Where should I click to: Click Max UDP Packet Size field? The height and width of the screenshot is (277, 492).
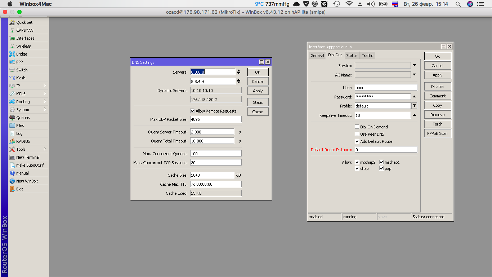coord(216,119)
